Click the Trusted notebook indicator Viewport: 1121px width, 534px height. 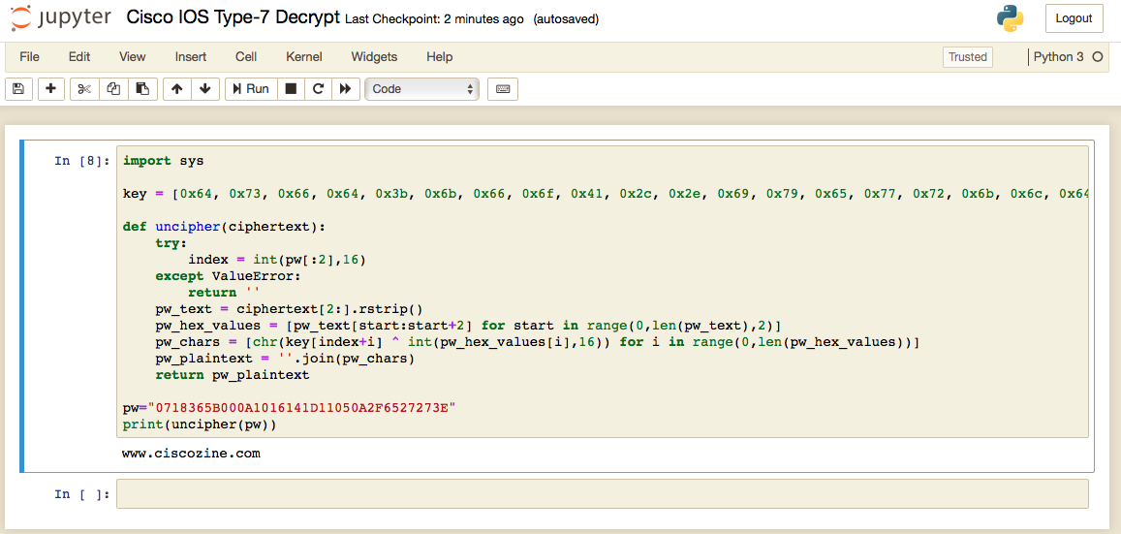tap(967, 56)
